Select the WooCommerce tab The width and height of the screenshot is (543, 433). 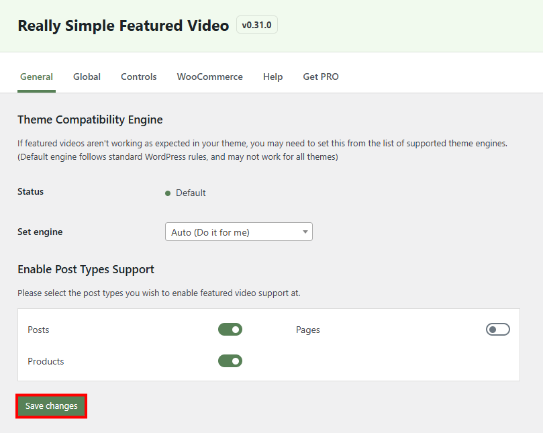(x=209, y=77)
